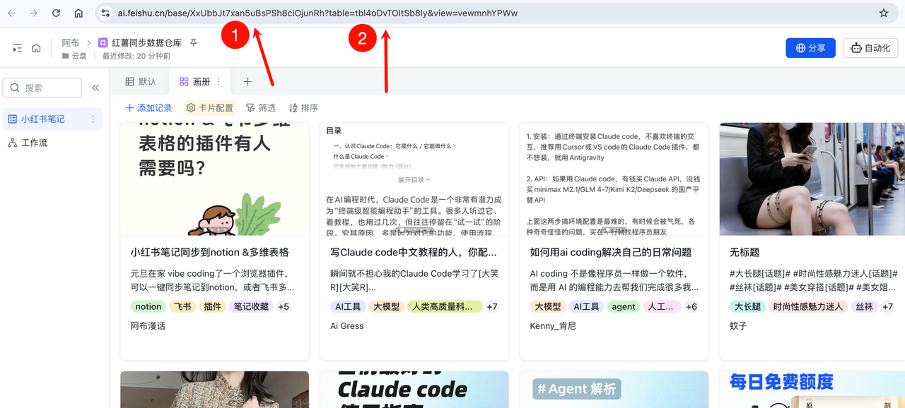Image resolution: width=905 pixels, height=408 pixels.
Task: Open the 小红书笔记 table options menu
Action: click(x=93, y=119)
